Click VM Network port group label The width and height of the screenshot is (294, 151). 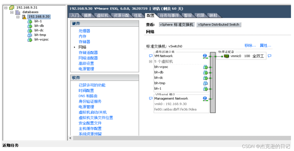pos(164,56)
